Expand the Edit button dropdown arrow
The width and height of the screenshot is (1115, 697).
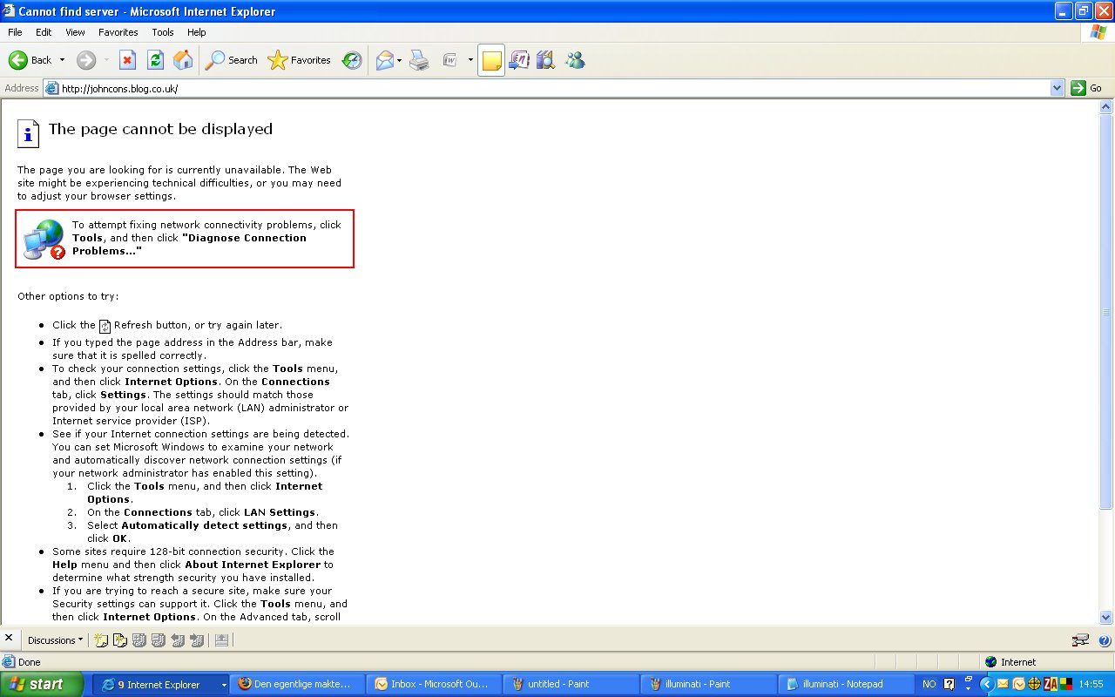pos(470,60)
